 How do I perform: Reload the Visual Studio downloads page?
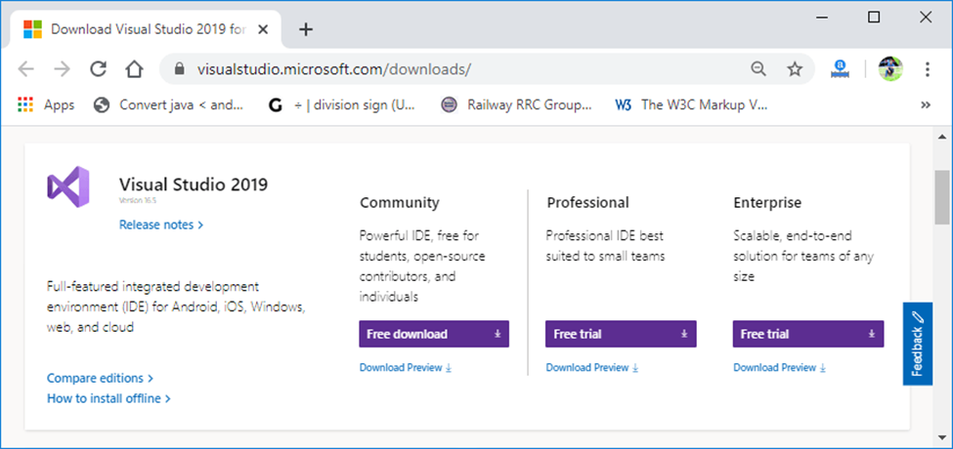[x=99, y=69]
